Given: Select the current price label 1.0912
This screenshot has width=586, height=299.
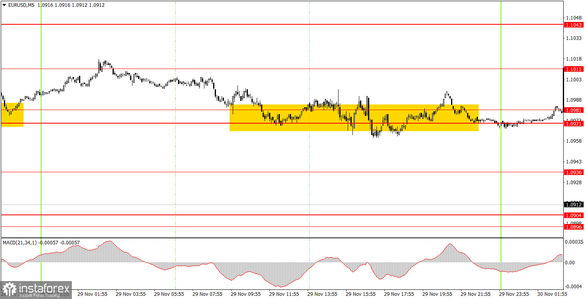Looking at the screenshot, I should [574, 205].
